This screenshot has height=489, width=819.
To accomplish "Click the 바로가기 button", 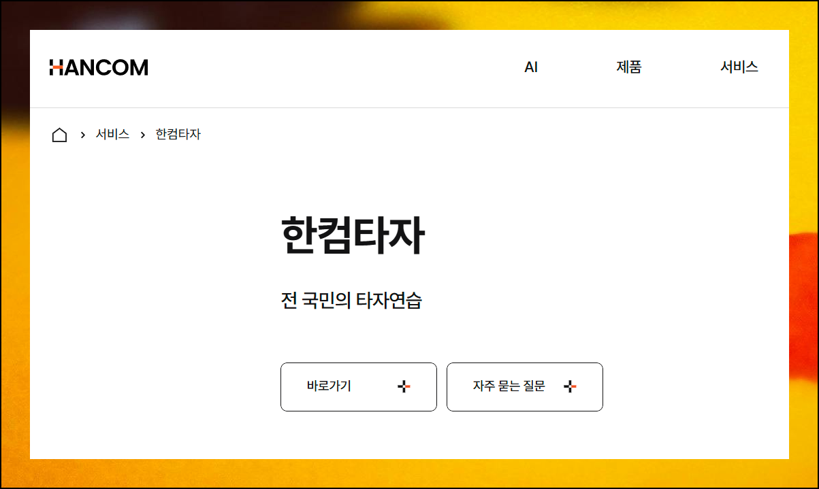I will (359, 387).
